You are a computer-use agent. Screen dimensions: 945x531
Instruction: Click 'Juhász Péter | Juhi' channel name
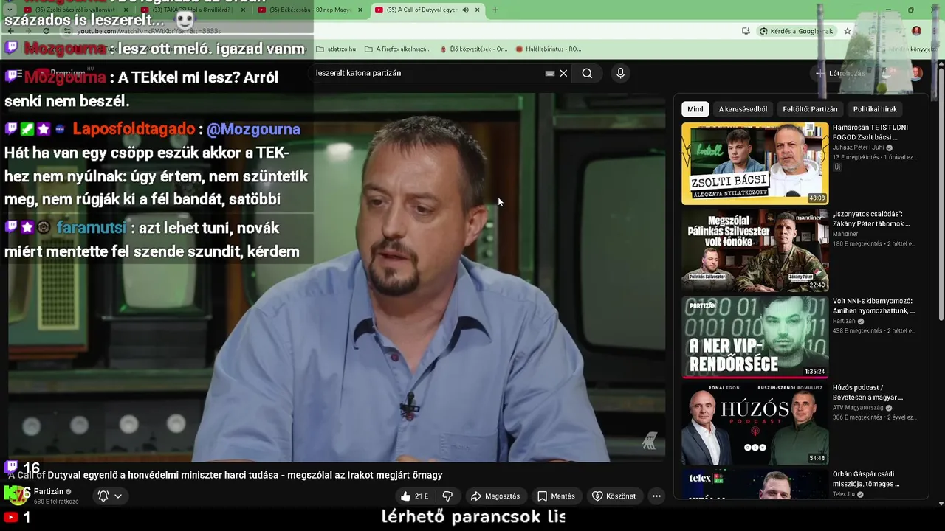[x=859, y=147]
